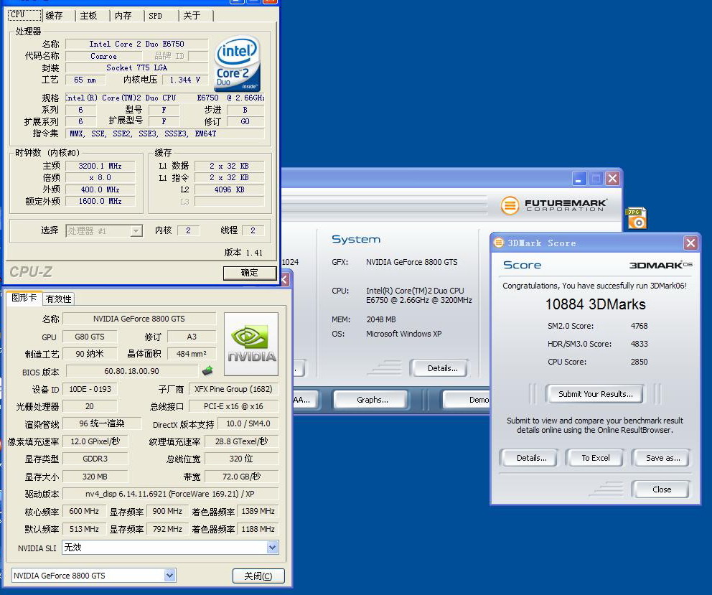Select the 图形卡 tab

24,297
